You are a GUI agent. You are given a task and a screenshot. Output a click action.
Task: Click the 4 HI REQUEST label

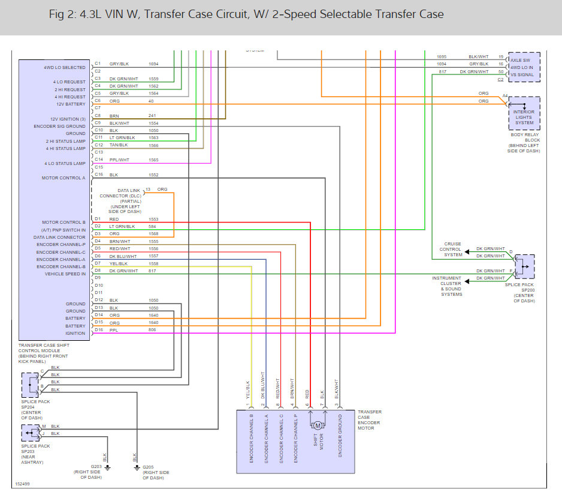pos(70,97)
